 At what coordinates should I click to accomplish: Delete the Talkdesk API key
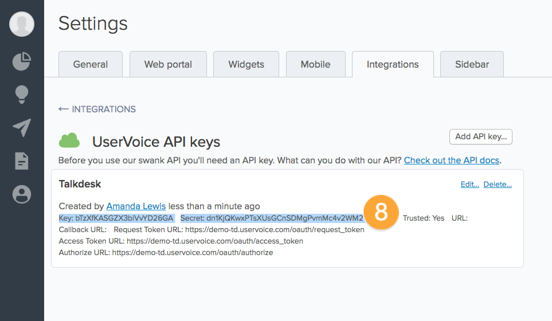(x=498, y=184)
